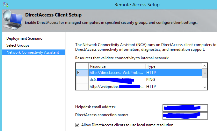Click the Helpdesk email address field
The height and width of the screenshot is (131, 217).
coord(185,108)
